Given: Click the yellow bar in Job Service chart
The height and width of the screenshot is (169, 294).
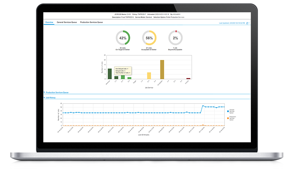Looking at the screenshot, I should pyautogui.click(x=149, y=76).
